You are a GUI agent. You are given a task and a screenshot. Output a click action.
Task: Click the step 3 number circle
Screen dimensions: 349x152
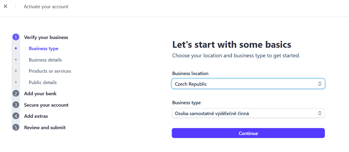pyautogui.click(x=16, y=105)
